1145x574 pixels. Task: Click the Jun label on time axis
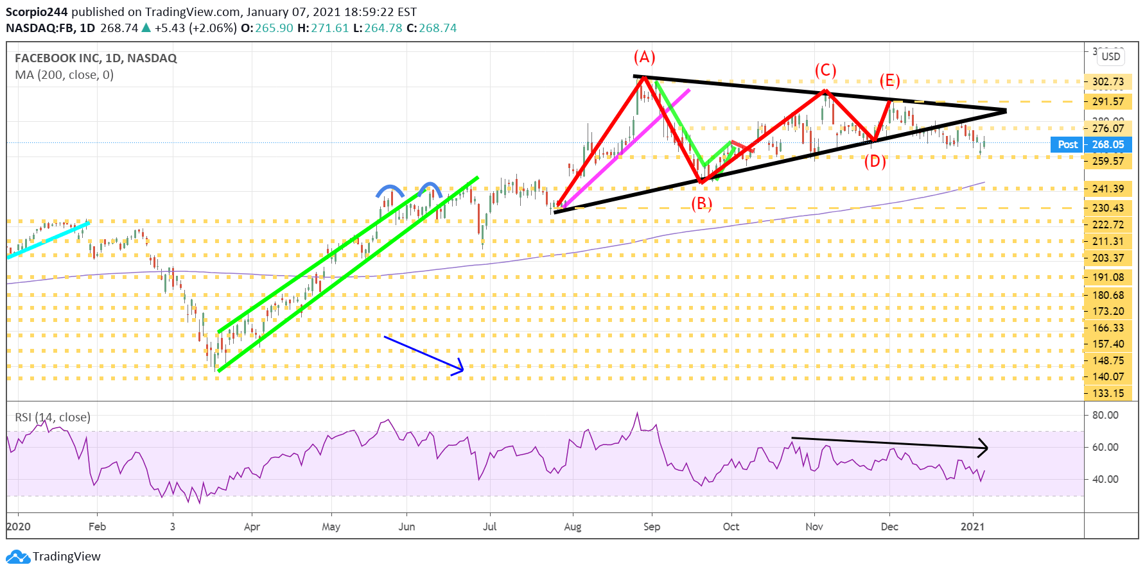pyautogui.click(x=406, y=527)
